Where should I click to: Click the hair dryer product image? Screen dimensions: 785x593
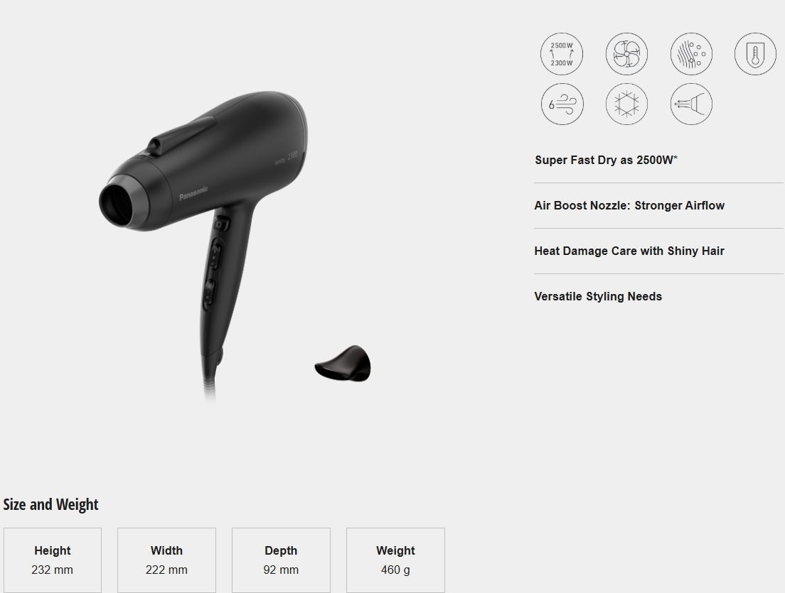203,245
